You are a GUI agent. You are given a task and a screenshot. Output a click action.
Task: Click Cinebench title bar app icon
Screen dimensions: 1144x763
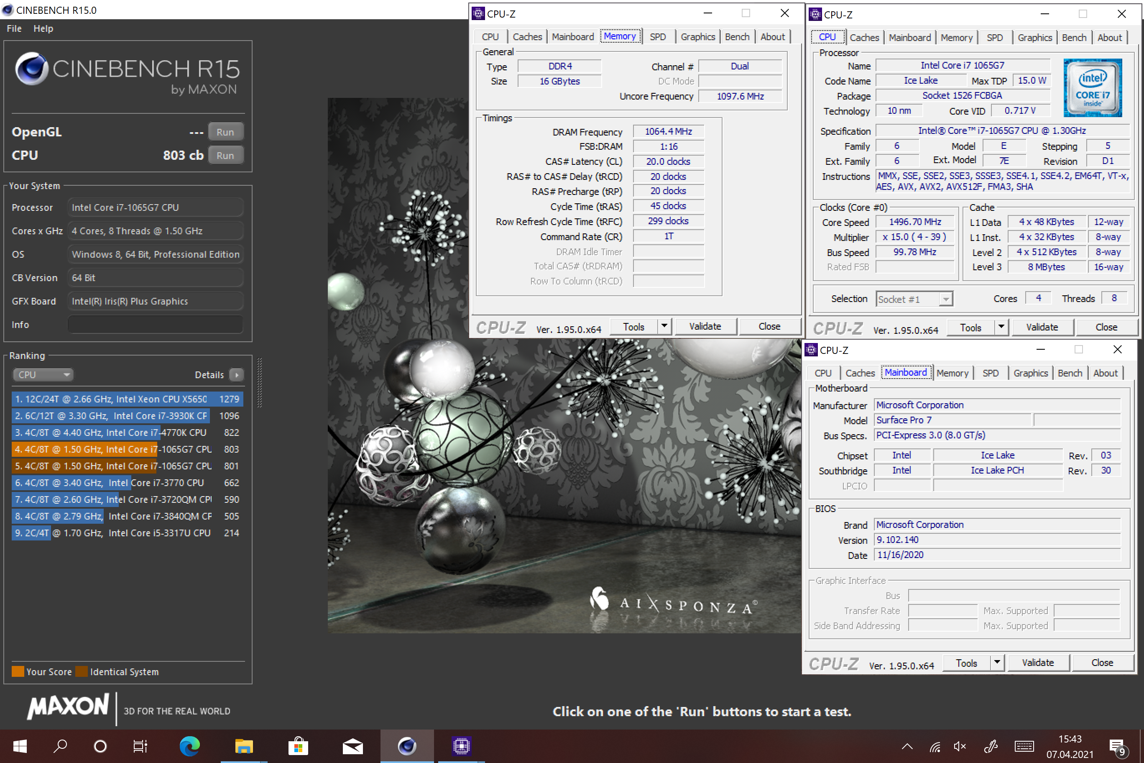coord(8,10)
